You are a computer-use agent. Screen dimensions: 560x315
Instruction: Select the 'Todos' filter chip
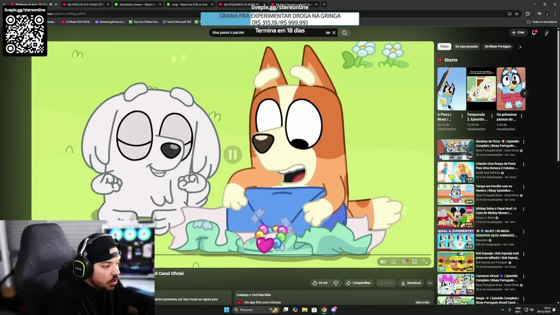click(444, 46)
